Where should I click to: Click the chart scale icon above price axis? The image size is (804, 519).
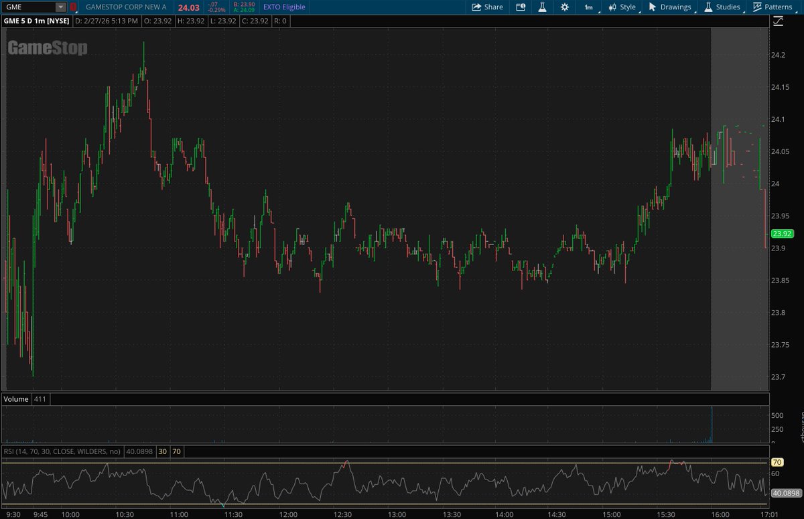[x=778, y=21]
